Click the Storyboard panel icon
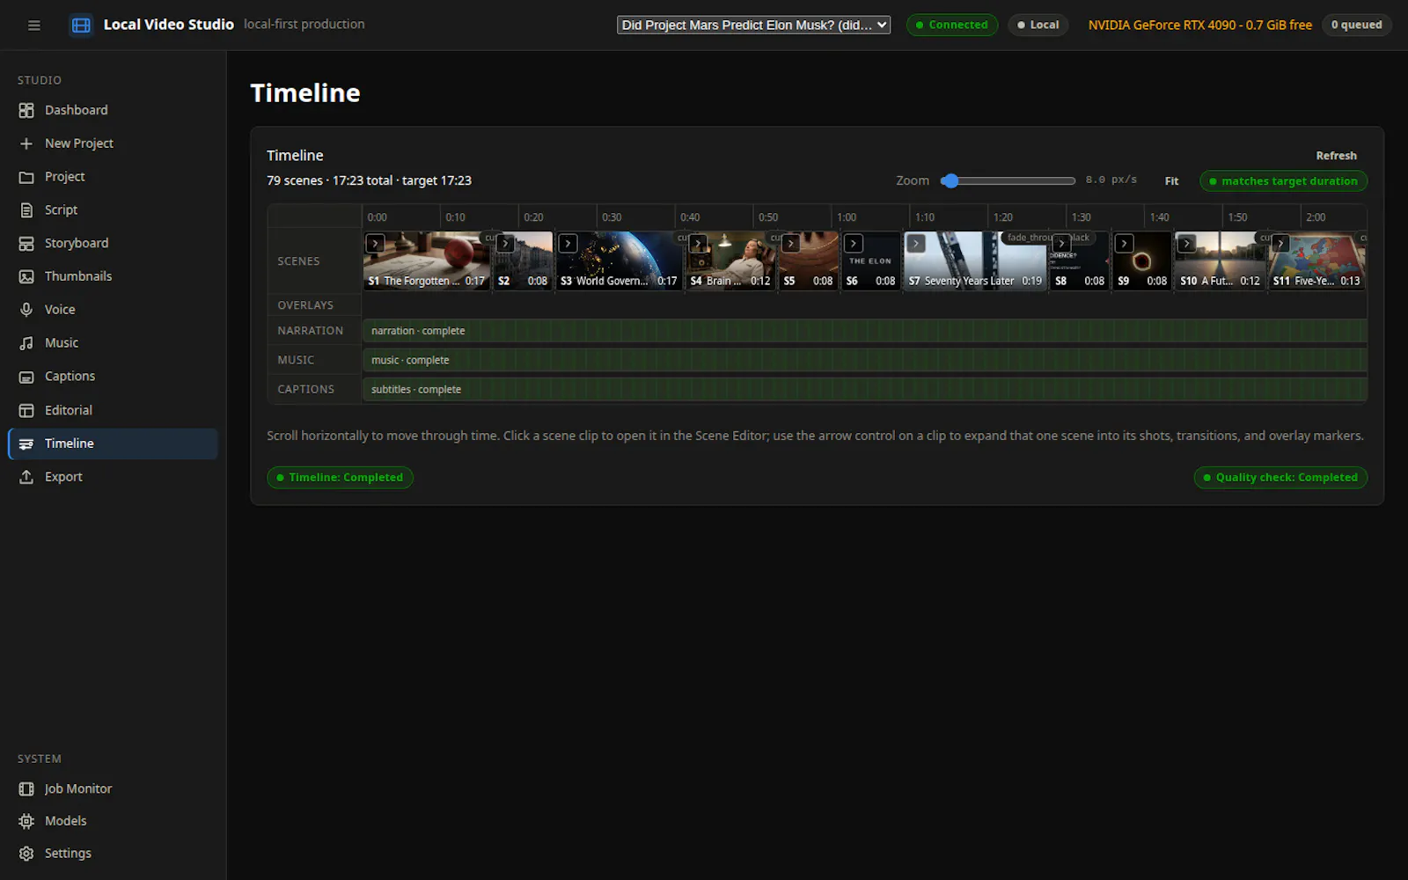1408x880 pixels. [26, 244]
